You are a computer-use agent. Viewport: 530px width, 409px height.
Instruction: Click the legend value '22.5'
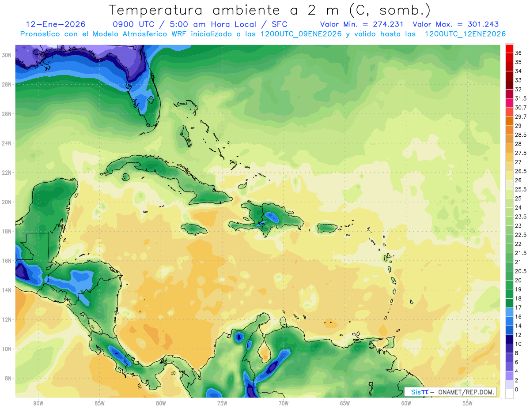(521, 235)
